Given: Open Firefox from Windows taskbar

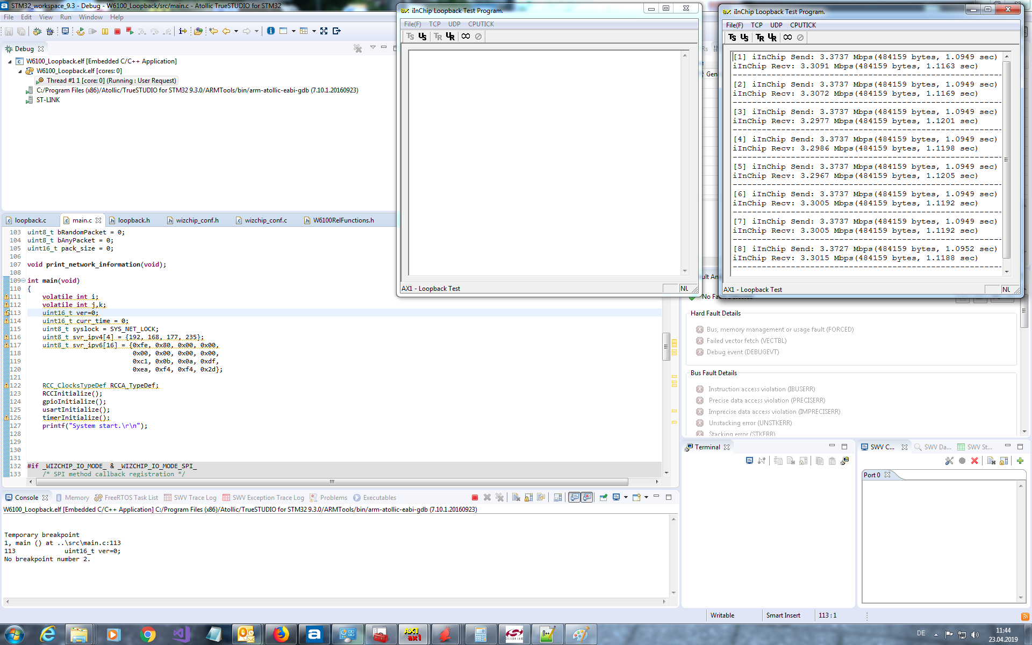Looking at the screenshot, I should point(281,635).
